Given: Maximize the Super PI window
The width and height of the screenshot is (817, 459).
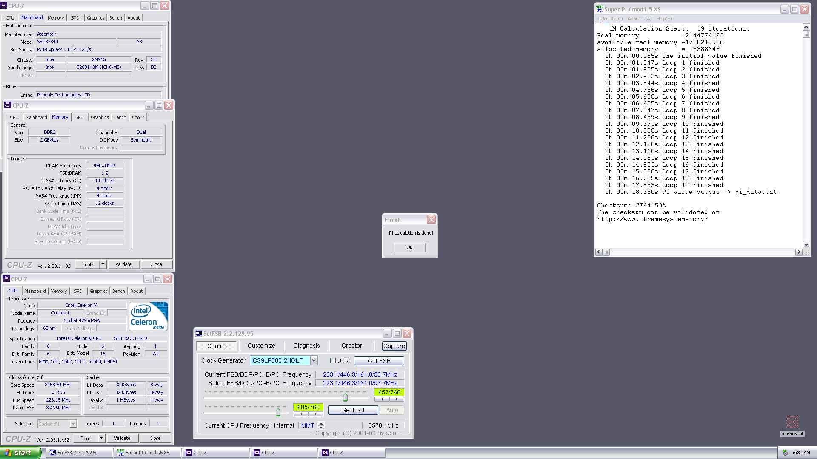Looking at the screenshot, I should coord(794,9).
